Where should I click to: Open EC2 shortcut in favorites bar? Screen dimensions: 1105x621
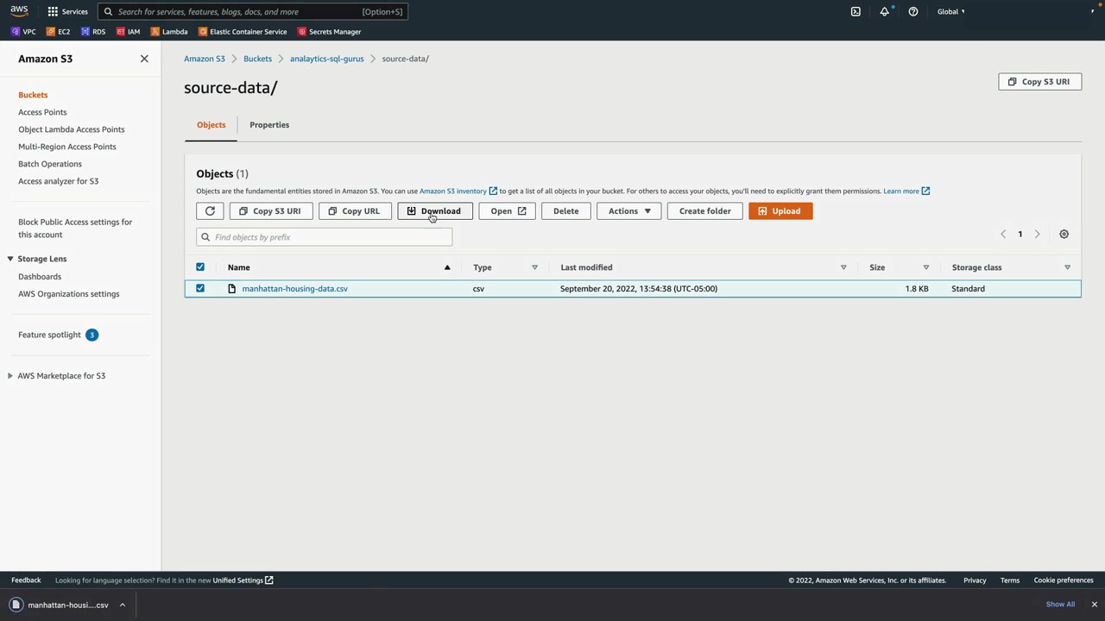pyautogui.click(x=58, y=32)
